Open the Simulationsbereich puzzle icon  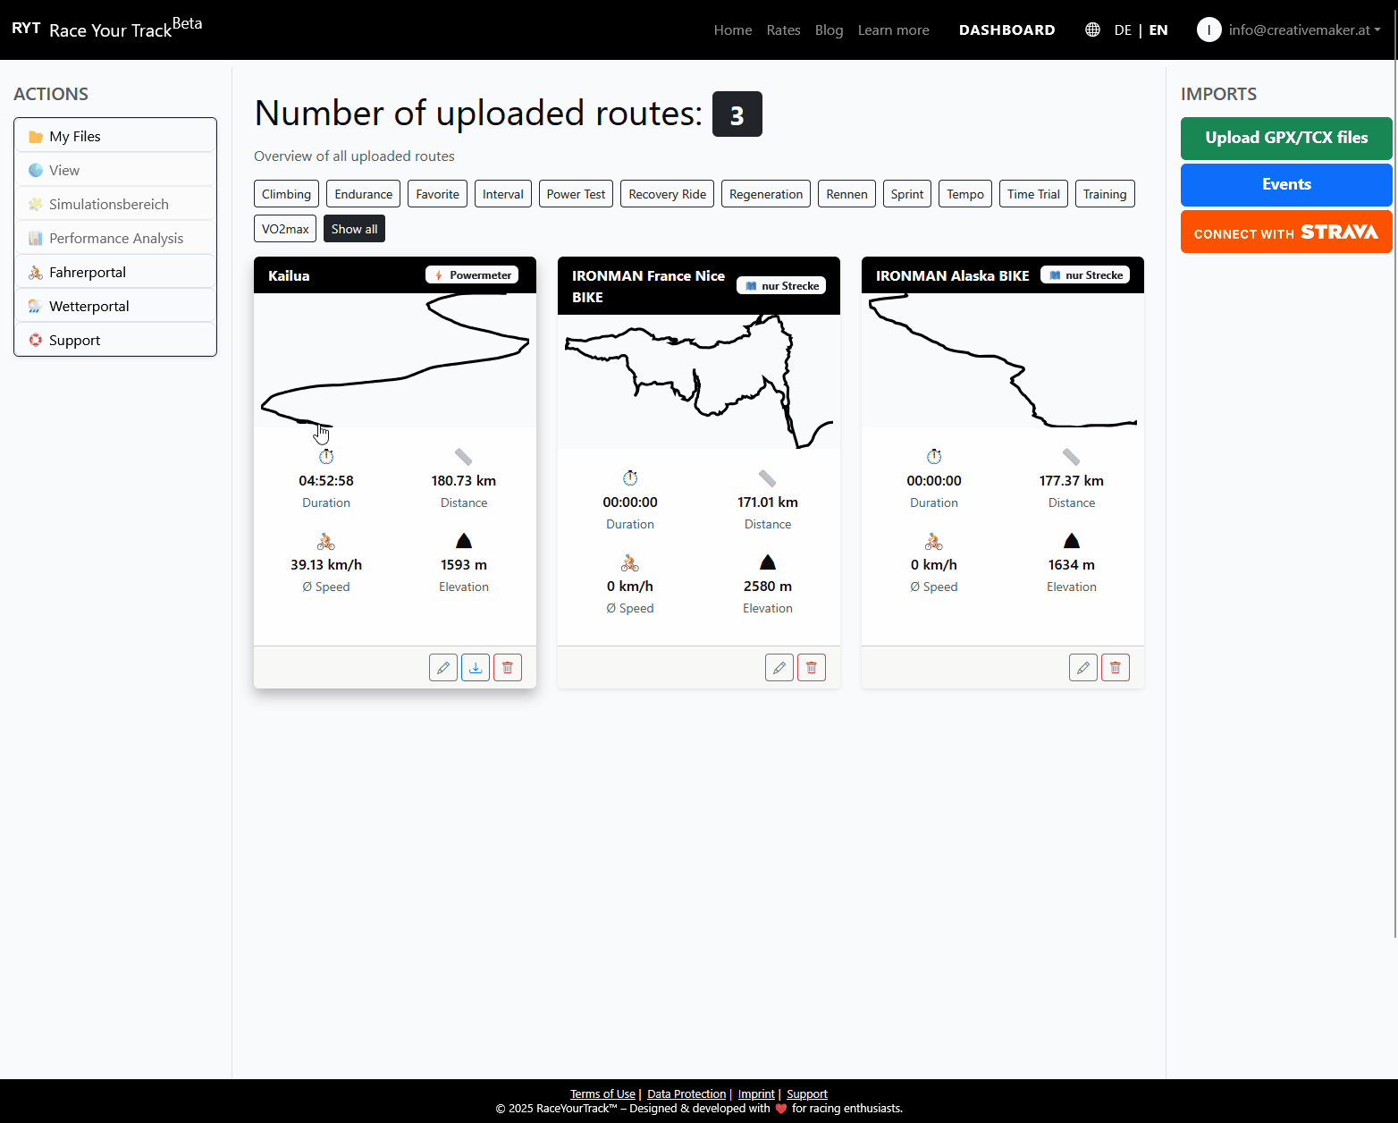point(35,204)
